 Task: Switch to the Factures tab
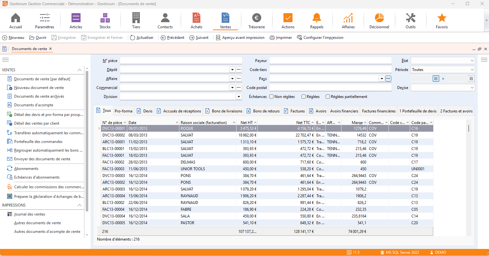click(x=294, y=111)
